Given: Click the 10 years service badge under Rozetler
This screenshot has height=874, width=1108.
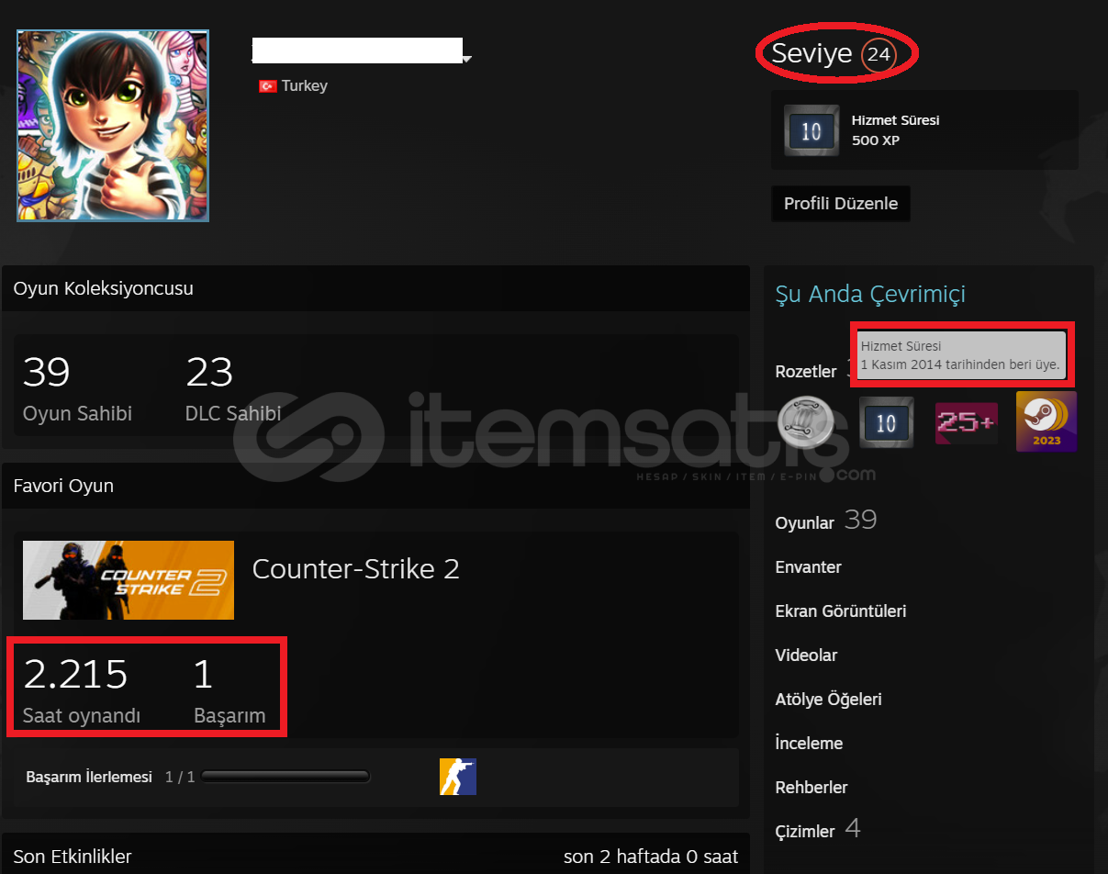Looking at the screenshot, I should click(x=886, y=422).
